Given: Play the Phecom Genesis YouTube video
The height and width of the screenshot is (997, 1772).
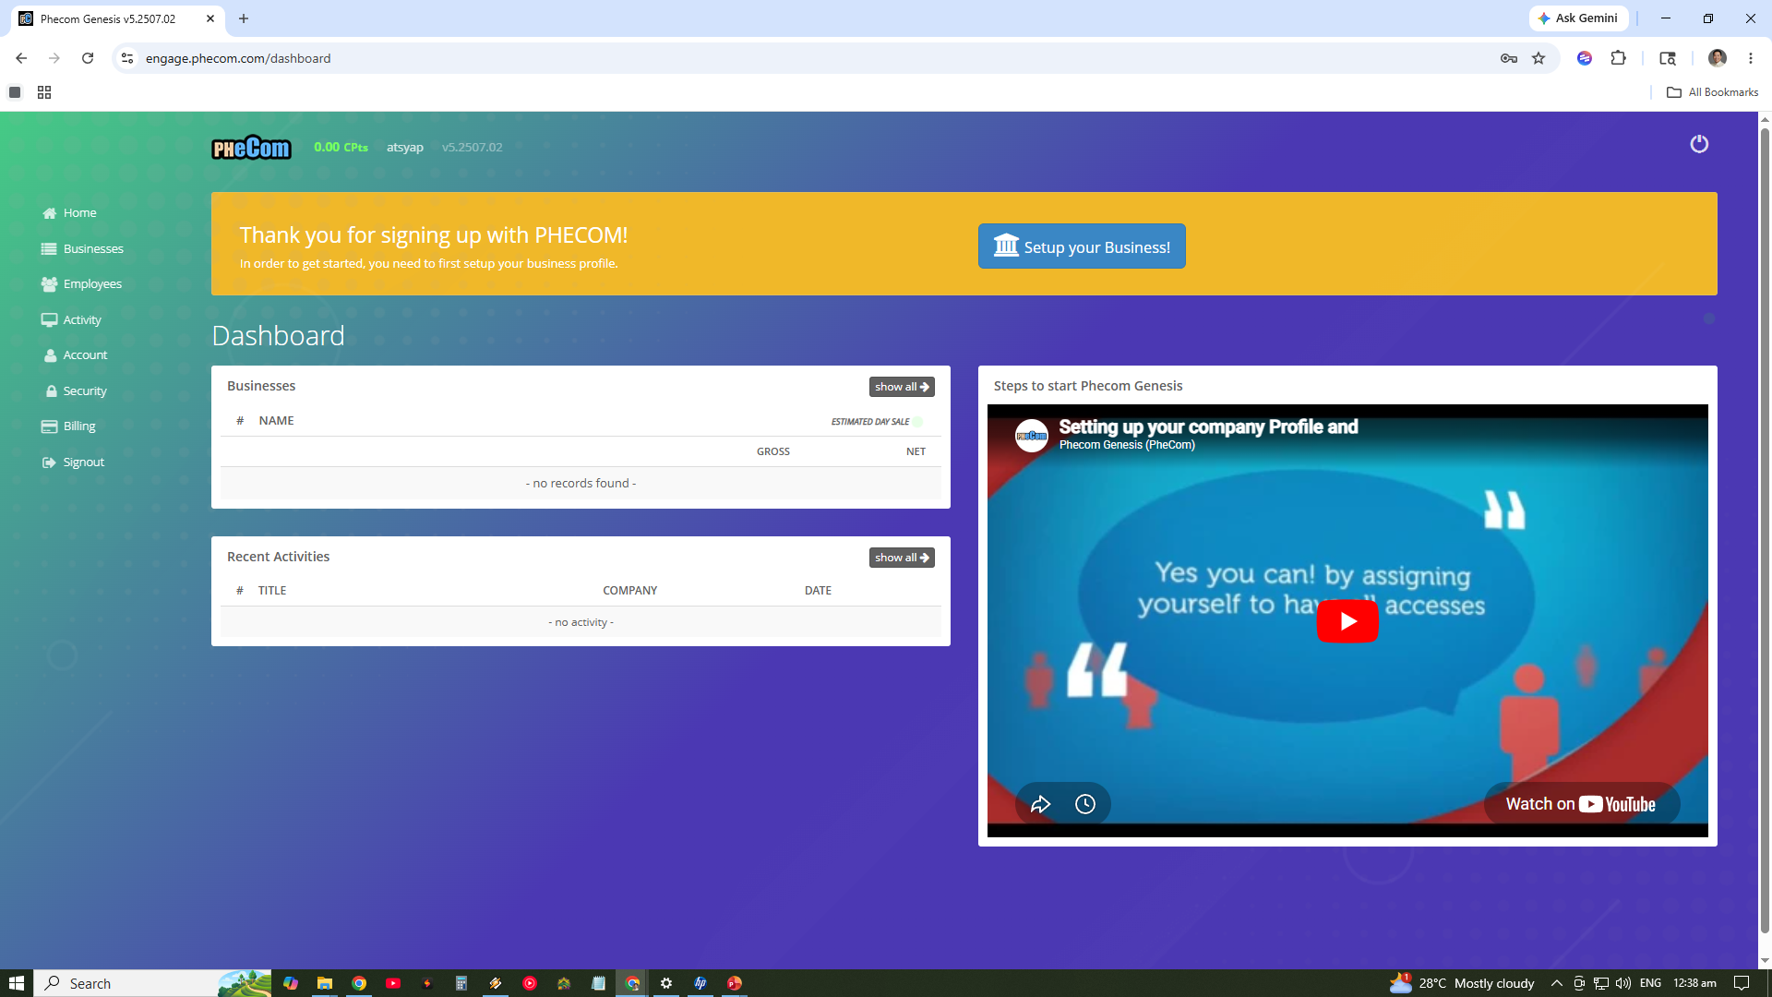Looking at the screenshot, I should (1347, 621).
